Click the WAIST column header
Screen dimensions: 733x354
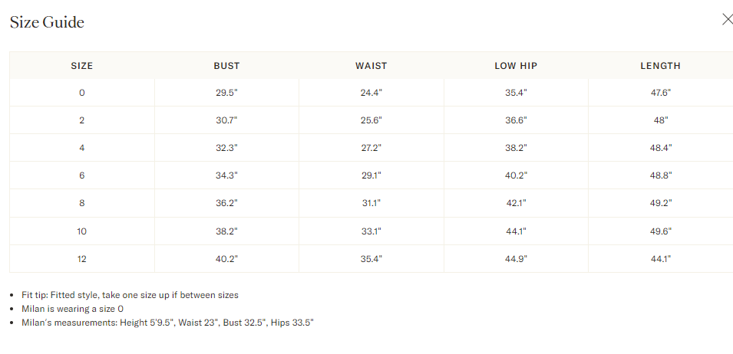pos(371,66)
